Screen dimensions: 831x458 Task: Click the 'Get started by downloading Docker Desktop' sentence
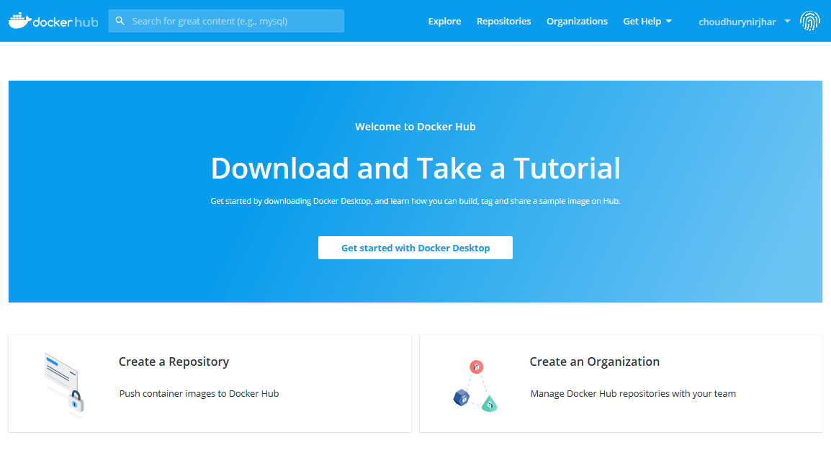415,201
